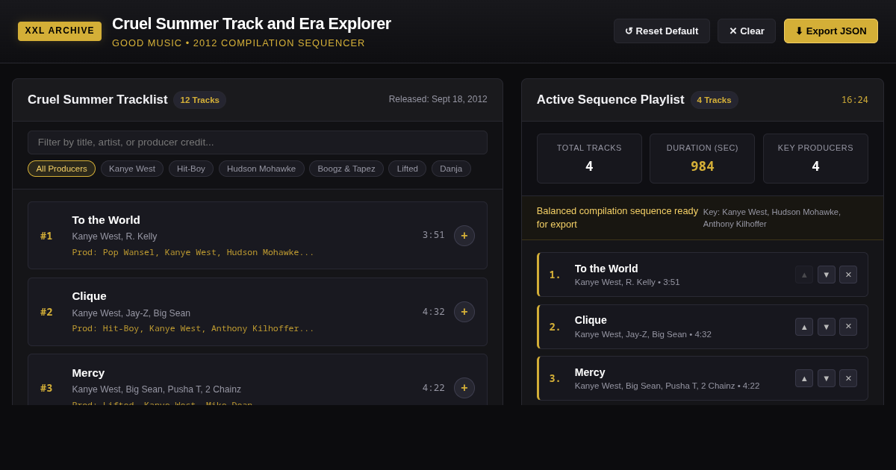Click the Key Producers stat card

815,158
